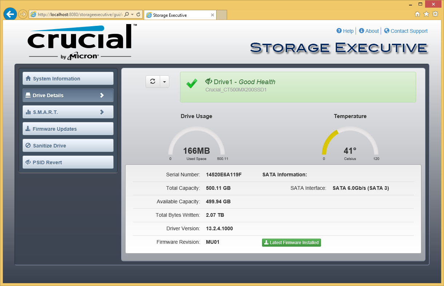Expand the Drive Details chevron
Viewport: 444px width, 286px height.
pos(102,95)
